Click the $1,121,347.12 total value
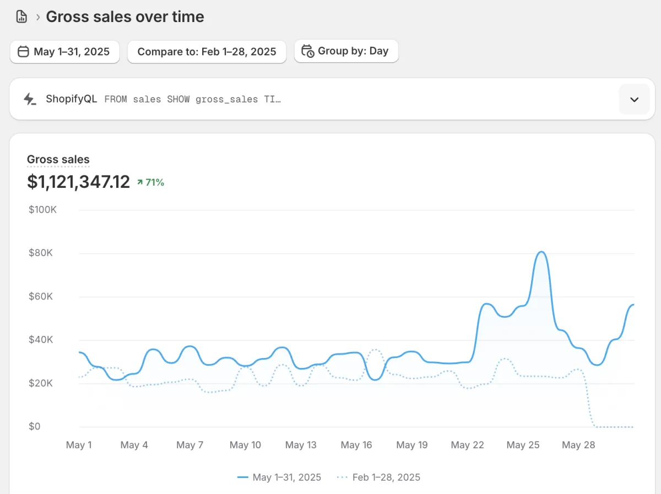Viewport: 661px width, 494px height. (x=78, y=182)
